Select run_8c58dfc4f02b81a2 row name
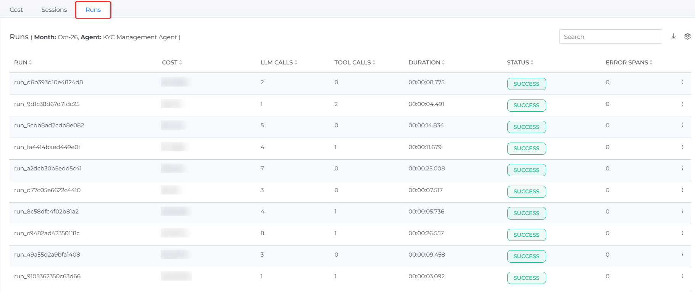Image resolution: width=695 pixels, height=292 pixels. (47, 212)
